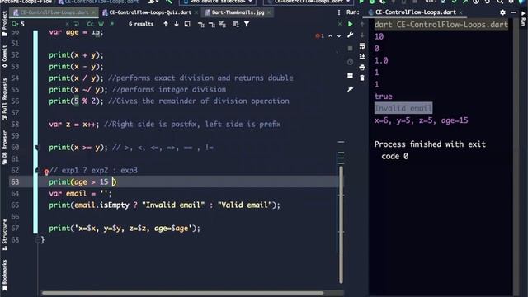Viewport: 528px width, 297px height.
Task: Add selection for next occurrence icon
Action: [x=201, y=24]
